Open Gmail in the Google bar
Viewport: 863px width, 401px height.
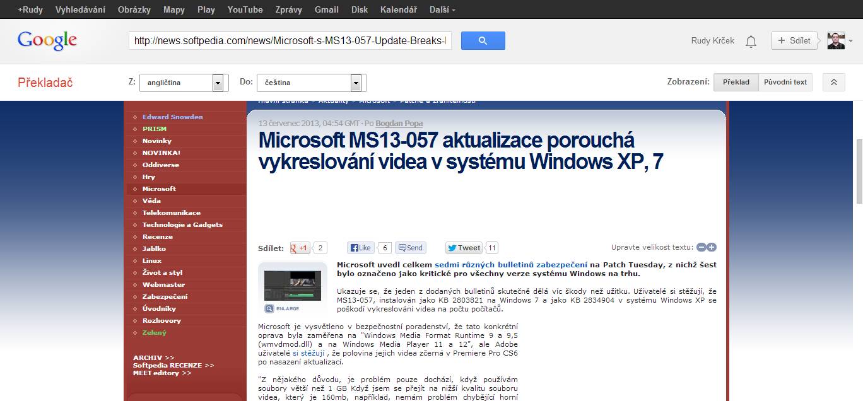click(327, 9)
